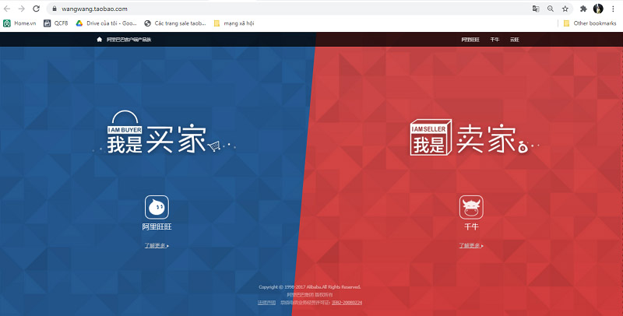
Task: Click the shopping cart graphic beside 买家
Action: click(x=214, y=146)
